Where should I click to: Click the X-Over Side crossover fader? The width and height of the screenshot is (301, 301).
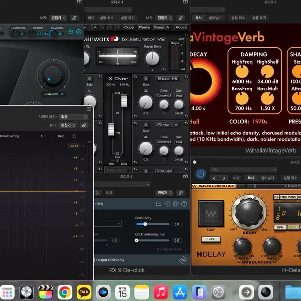124,101
